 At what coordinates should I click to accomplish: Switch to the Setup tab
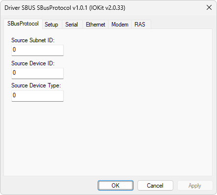pos(52,25)
